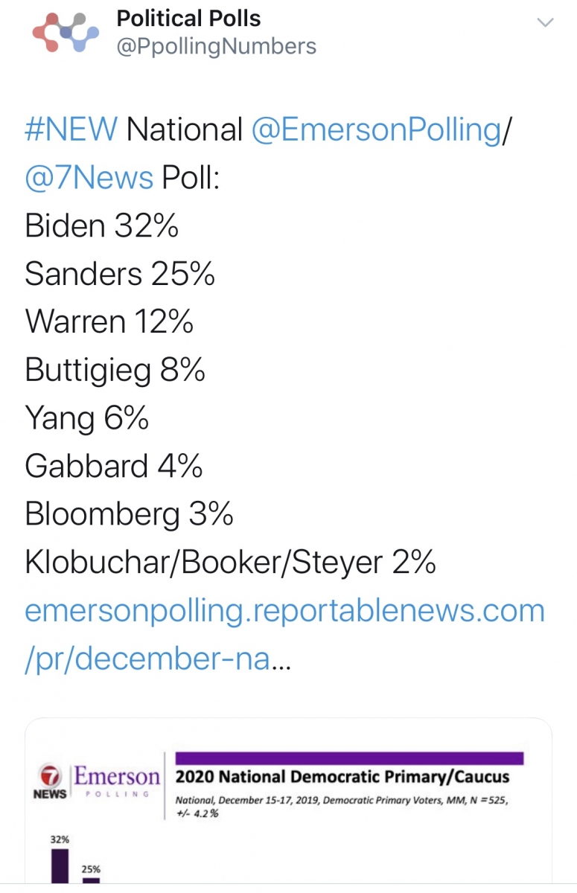Tap the Yang 6% line of the tweet
577x893 pixels.
(87, 420)
